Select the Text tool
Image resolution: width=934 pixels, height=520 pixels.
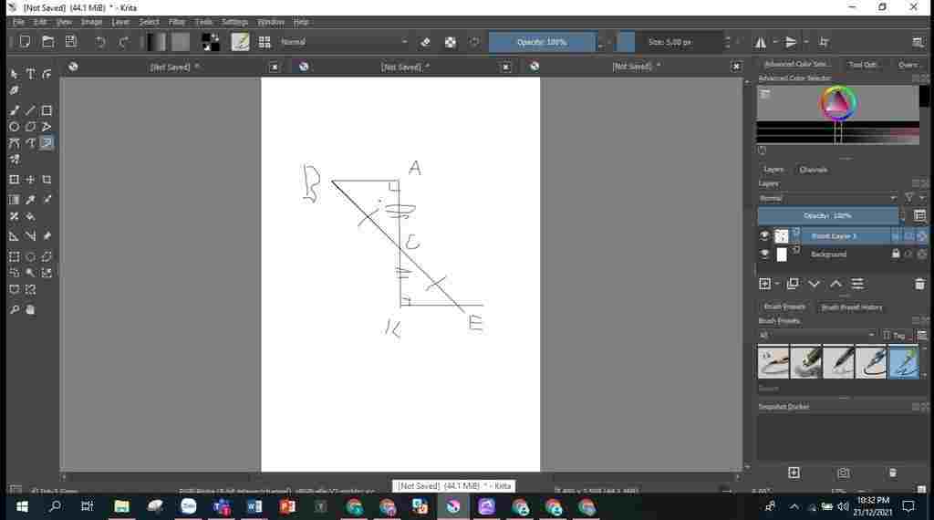pyautogui.click(x=30, y=74)
